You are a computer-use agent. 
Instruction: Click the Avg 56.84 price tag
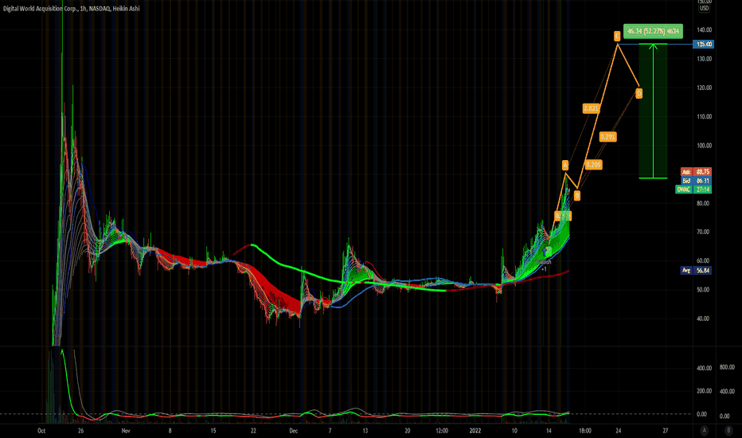(x=696, y=271)
